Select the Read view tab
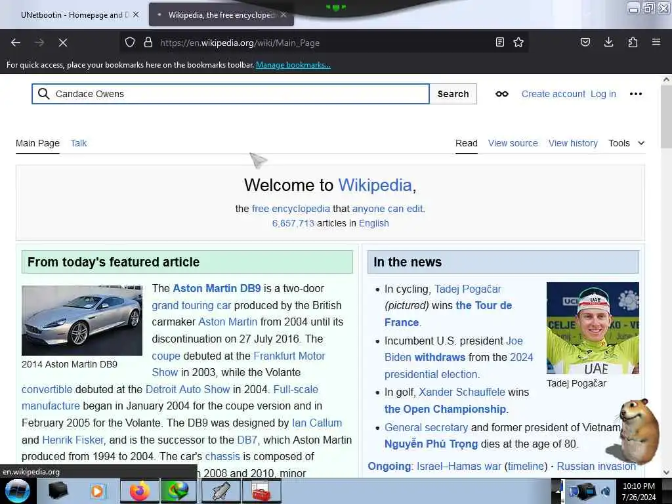Viewport: 672px width, 504px height. pyautogui.click(x=467, y=143)
